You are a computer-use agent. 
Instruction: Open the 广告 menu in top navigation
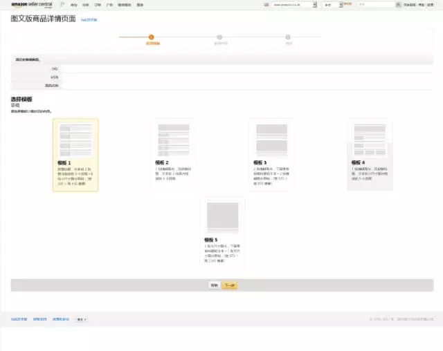click(x=109, y=4)
